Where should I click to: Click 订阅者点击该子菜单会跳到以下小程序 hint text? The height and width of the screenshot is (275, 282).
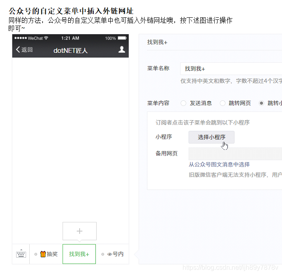click(202, 123)
